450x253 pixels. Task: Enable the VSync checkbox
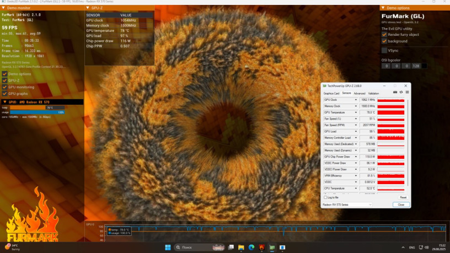(x=384, y=50)
